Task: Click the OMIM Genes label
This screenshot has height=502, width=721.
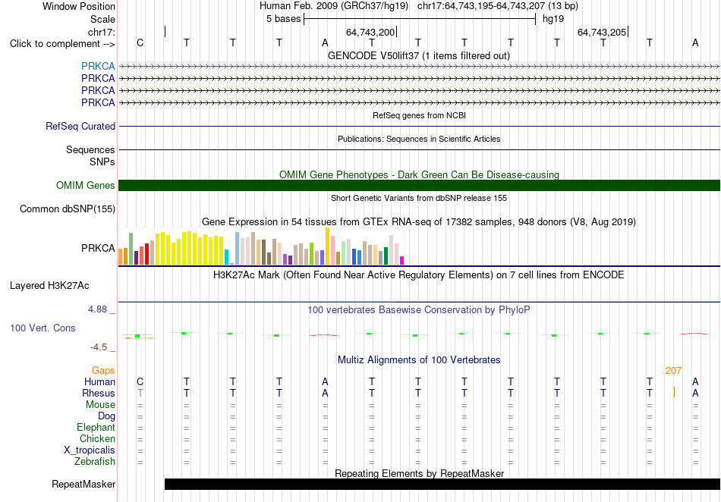Action: point(85,185)
